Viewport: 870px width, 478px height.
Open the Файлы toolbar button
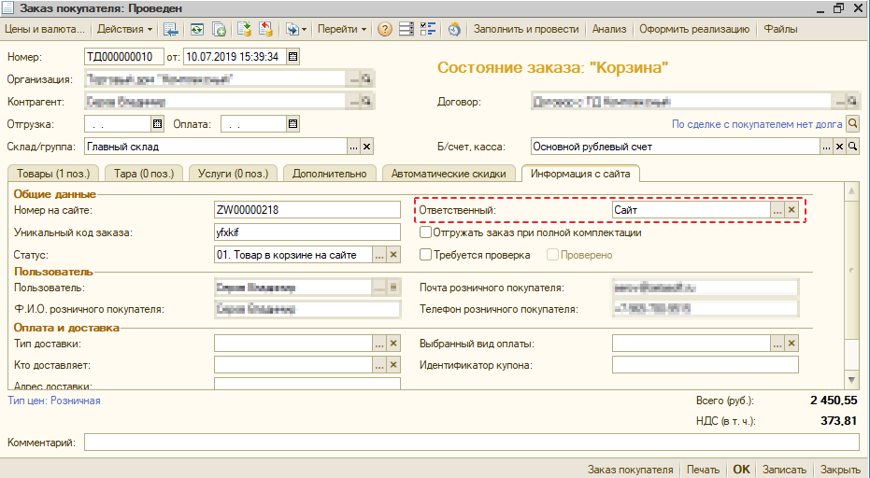pyautogui.click(x=780, y=29)
